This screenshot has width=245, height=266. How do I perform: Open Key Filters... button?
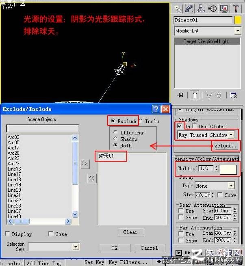(x=128, y=262)
